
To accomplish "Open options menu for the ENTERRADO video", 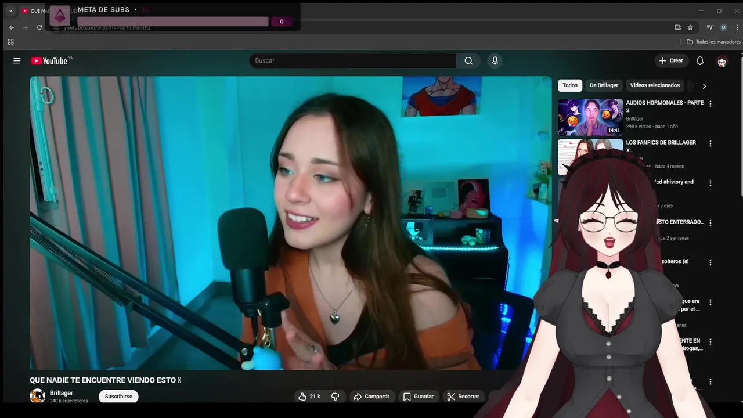I will (710, 222).
